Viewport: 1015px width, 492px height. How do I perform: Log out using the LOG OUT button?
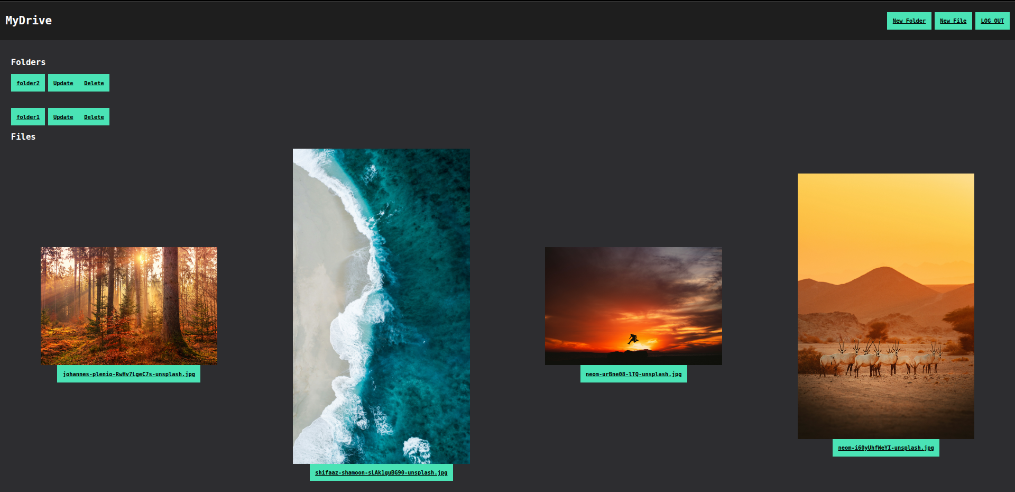(x=992, y=21)
